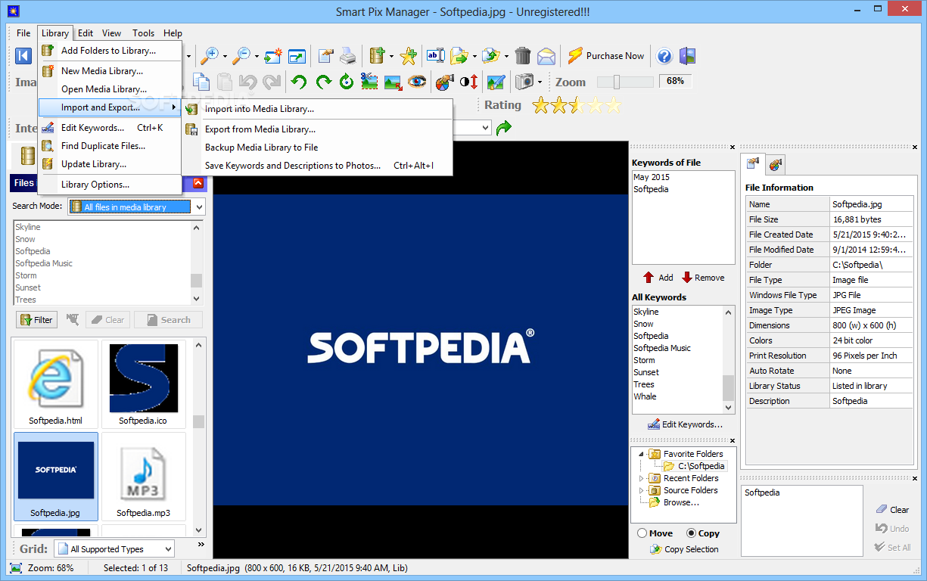927x581 pixels.
Task: Select the Softpedia.html thumbnail
Action: [x=56, y=384]
